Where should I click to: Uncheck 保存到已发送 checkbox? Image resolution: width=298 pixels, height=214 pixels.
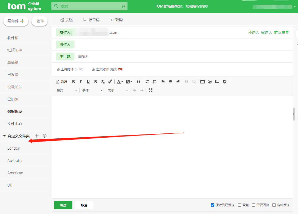point(213,205)
